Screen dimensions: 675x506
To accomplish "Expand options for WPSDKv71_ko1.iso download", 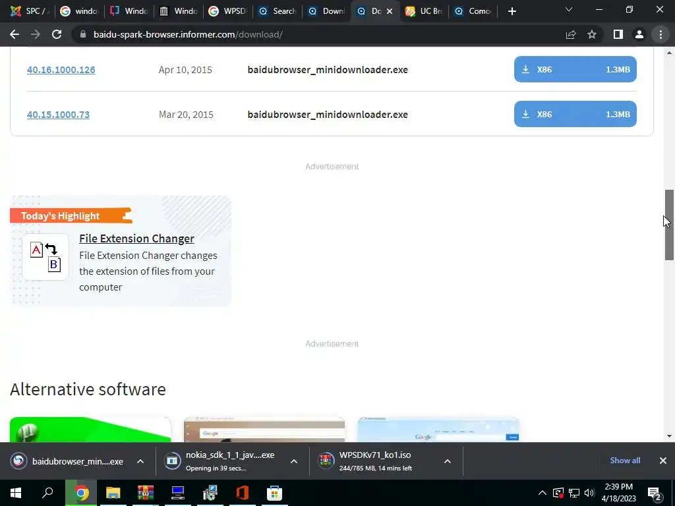I will click(x=448, y=461).
